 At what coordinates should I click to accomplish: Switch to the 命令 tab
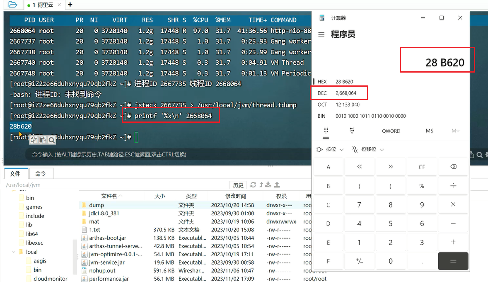(x=41, y=174)
